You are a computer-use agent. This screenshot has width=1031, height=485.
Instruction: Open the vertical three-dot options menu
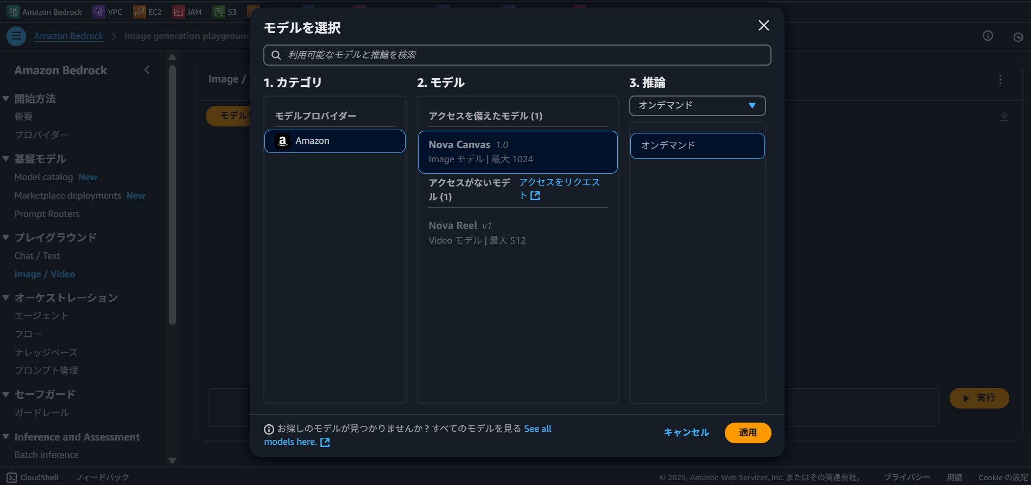(1000, 80)
